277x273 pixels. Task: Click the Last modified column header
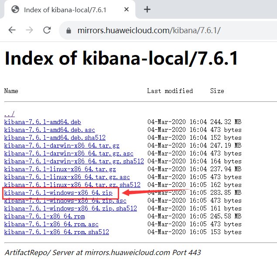pyautogui.click(x=170, y=91)
